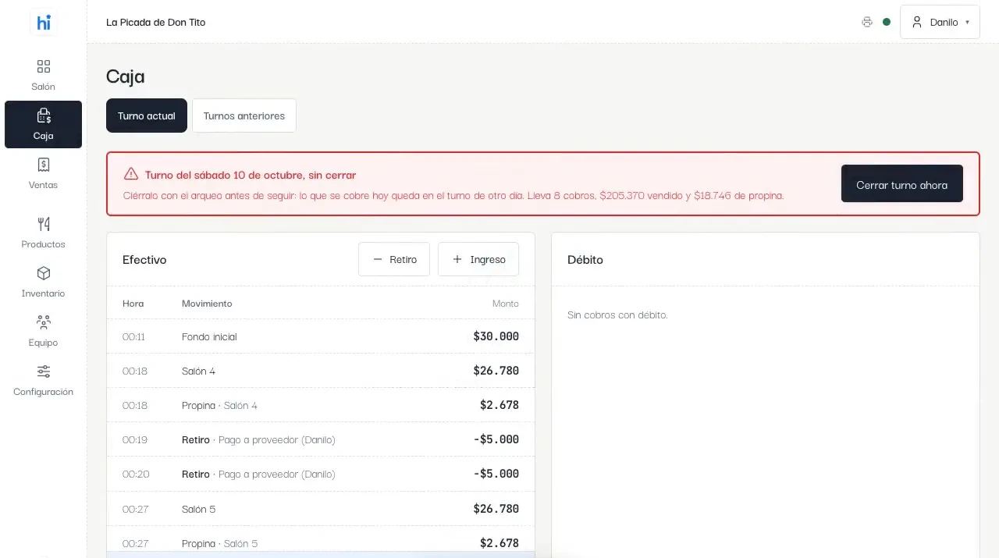Select the Retiro row at 00:20
The image size is (999, 558).
(321, 474)
